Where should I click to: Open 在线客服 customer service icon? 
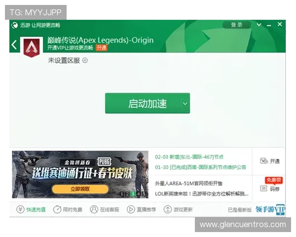tap(94, 209)
